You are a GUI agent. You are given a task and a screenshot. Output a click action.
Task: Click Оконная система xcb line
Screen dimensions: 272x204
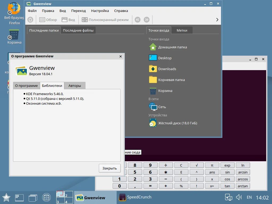[44, 104]
